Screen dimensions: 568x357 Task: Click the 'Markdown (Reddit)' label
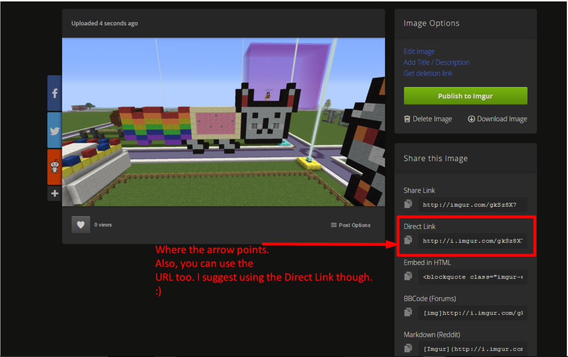click(x=432, y=335)
